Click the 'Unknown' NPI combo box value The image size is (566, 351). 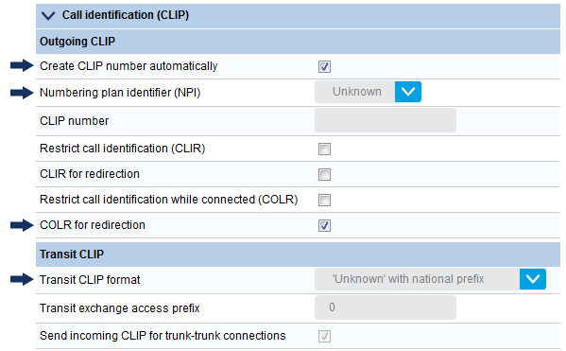click(356, 92)
